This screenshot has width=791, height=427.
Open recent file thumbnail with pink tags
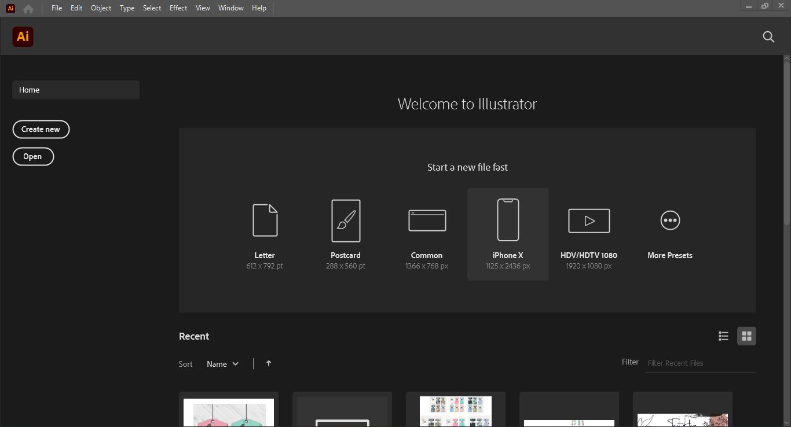point(229,410)
